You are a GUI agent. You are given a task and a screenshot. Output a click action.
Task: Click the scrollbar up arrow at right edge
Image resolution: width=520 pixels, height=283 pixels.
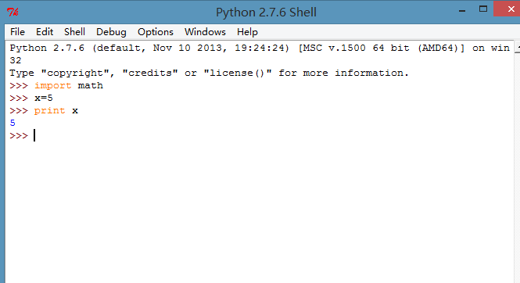[518, 48]
